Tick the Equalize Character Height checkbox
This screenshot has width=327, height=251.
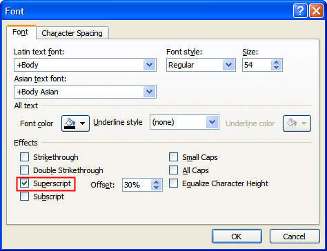click(173, 183)
